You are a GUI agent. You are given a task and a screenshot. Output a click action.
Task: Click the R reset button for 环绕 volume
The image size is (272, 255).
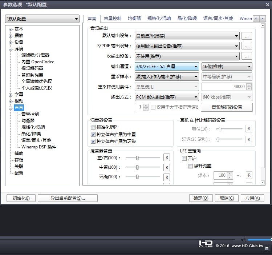click(167, 177)
